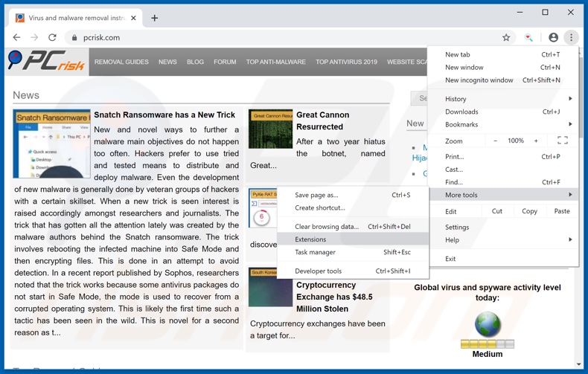Select New tab menu entry
Viewport: 588px width, 374px height.
click(x=503, y=55)
